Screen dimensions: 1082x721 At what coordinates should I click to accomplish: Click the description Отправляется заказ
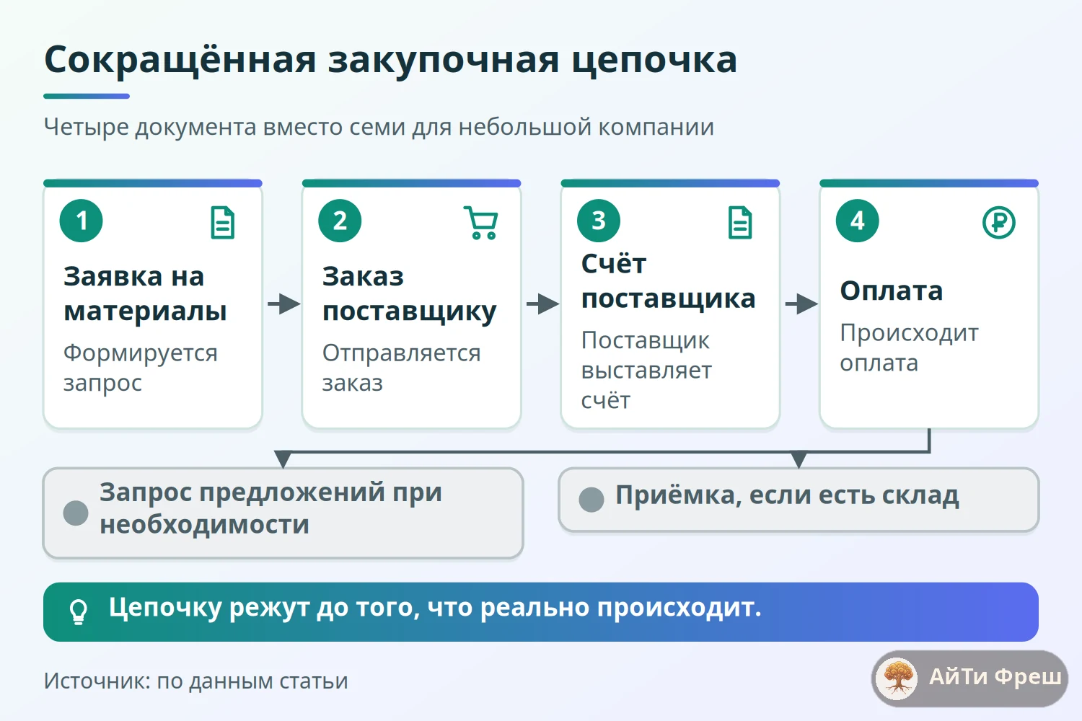click(401, 368)
